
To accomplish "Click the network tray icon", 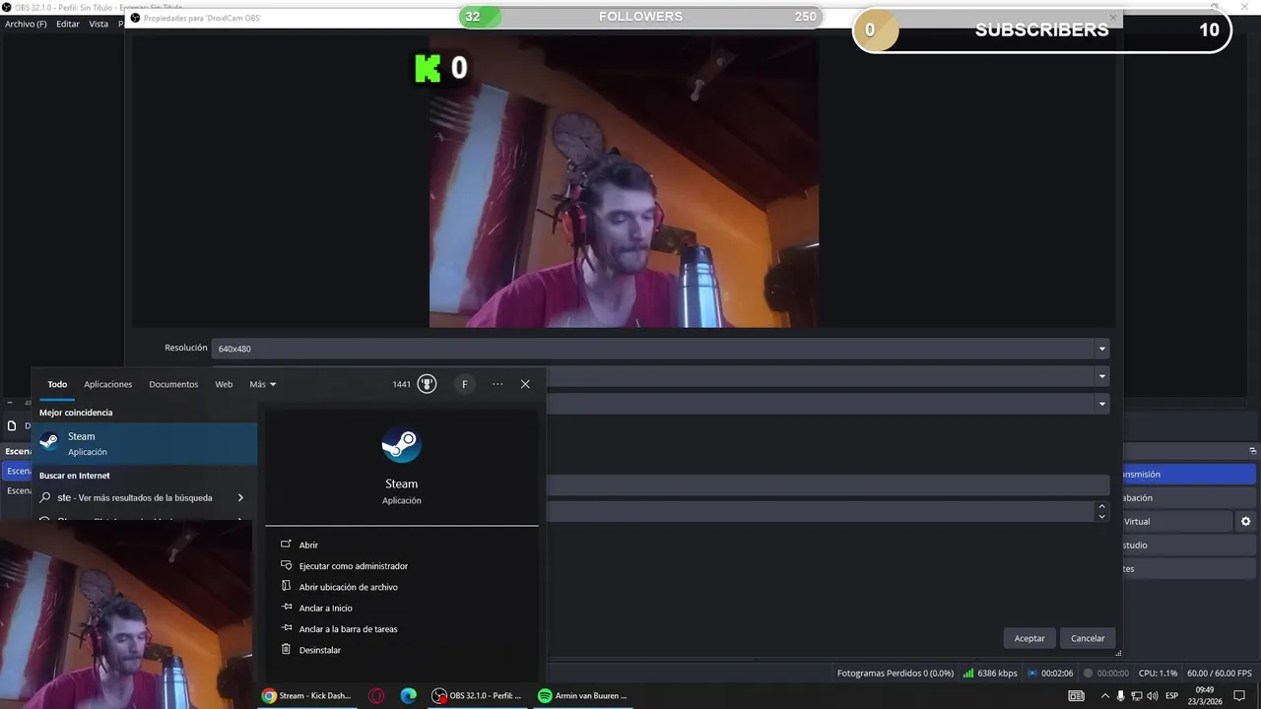I will click(1137, 695).
